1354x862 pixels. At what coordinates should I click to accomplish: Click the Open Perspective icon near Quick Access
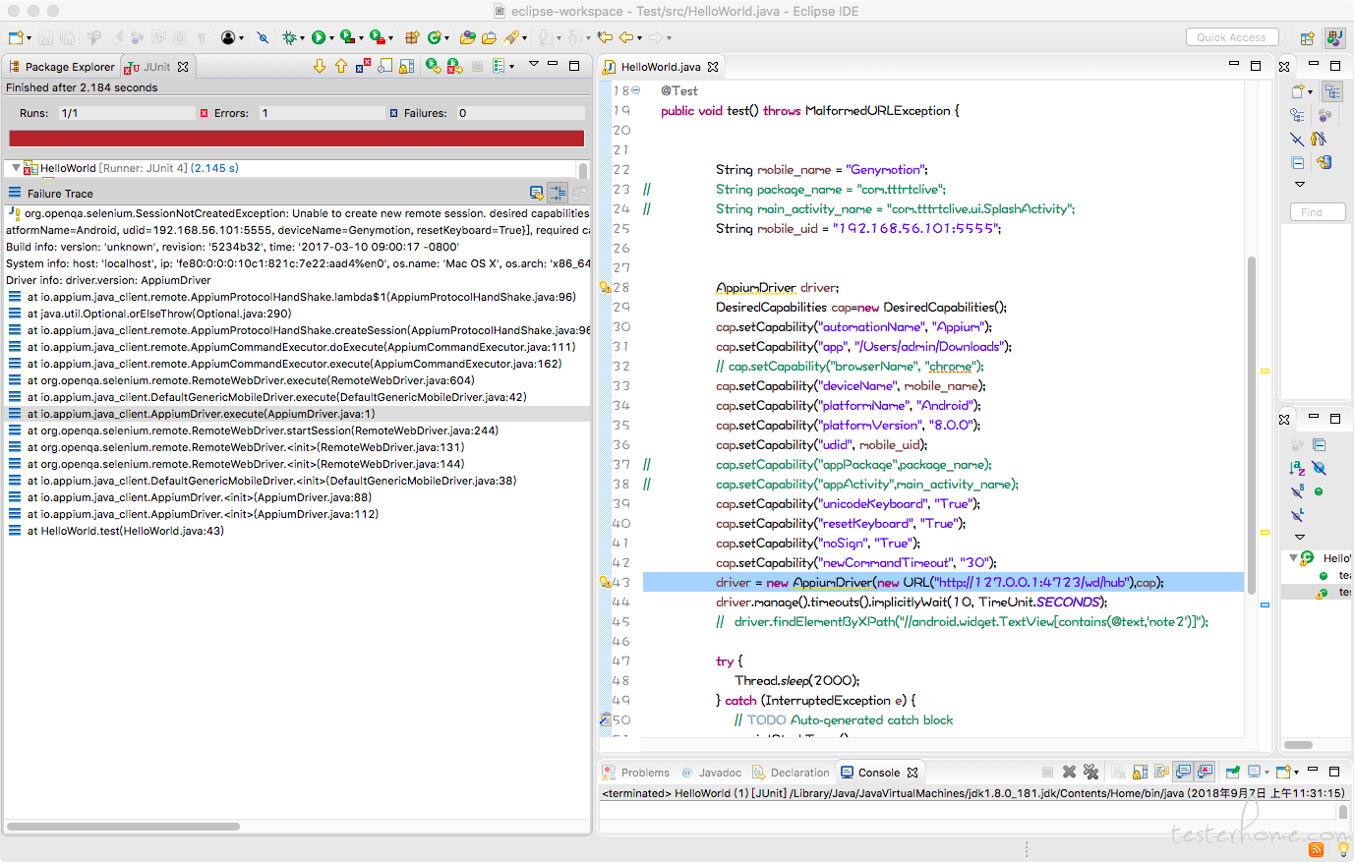pos(1307,38)
